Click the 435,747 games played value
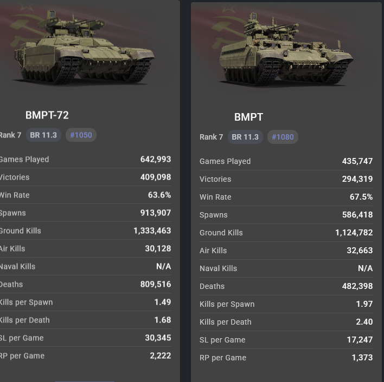The width and height of the screenshot is (384, 382). pyautogui.click(x=357, y=161)
